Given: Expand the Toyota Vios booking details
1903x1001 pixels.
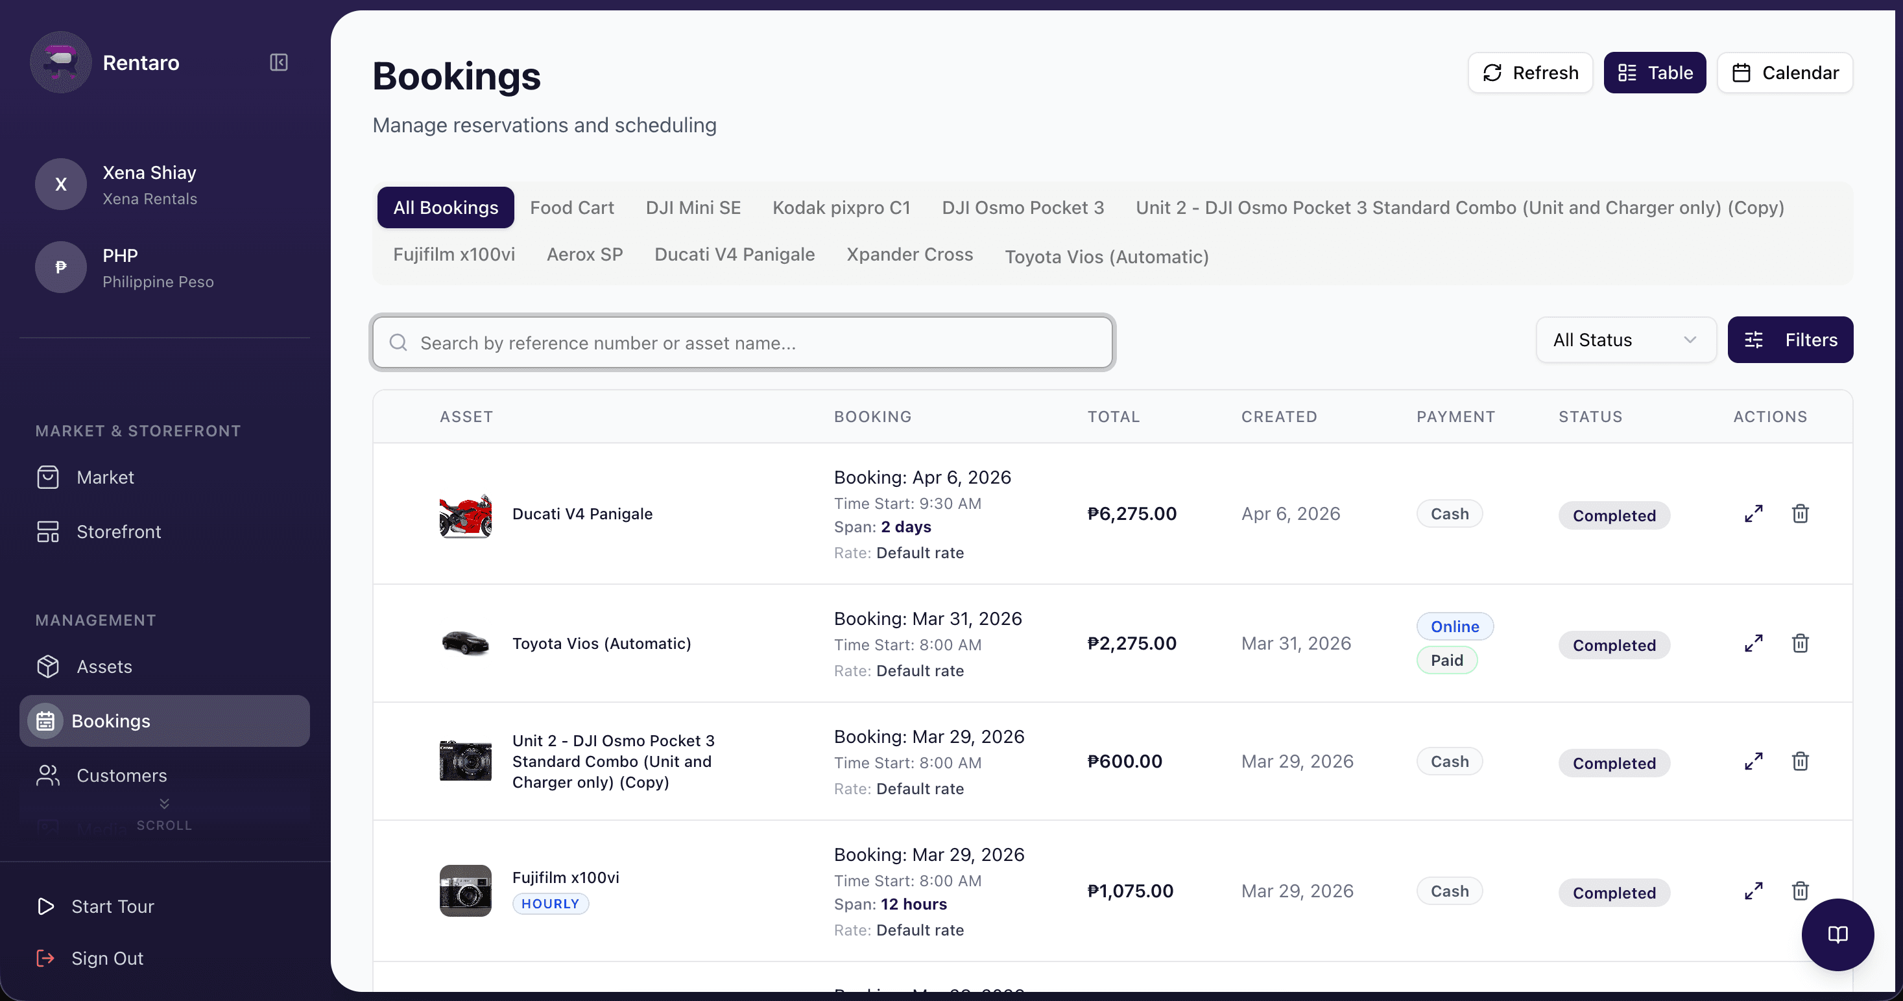Looking at the screenshot, I should (1754, 644).
